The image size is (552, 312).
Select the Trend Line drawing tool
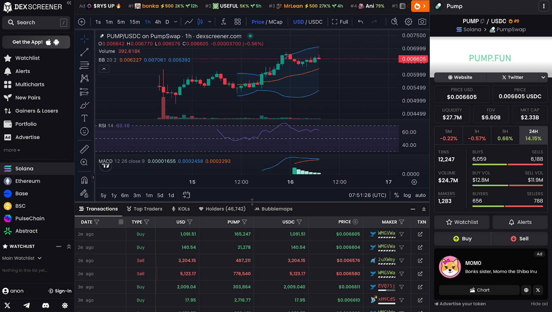coord(84,52)
